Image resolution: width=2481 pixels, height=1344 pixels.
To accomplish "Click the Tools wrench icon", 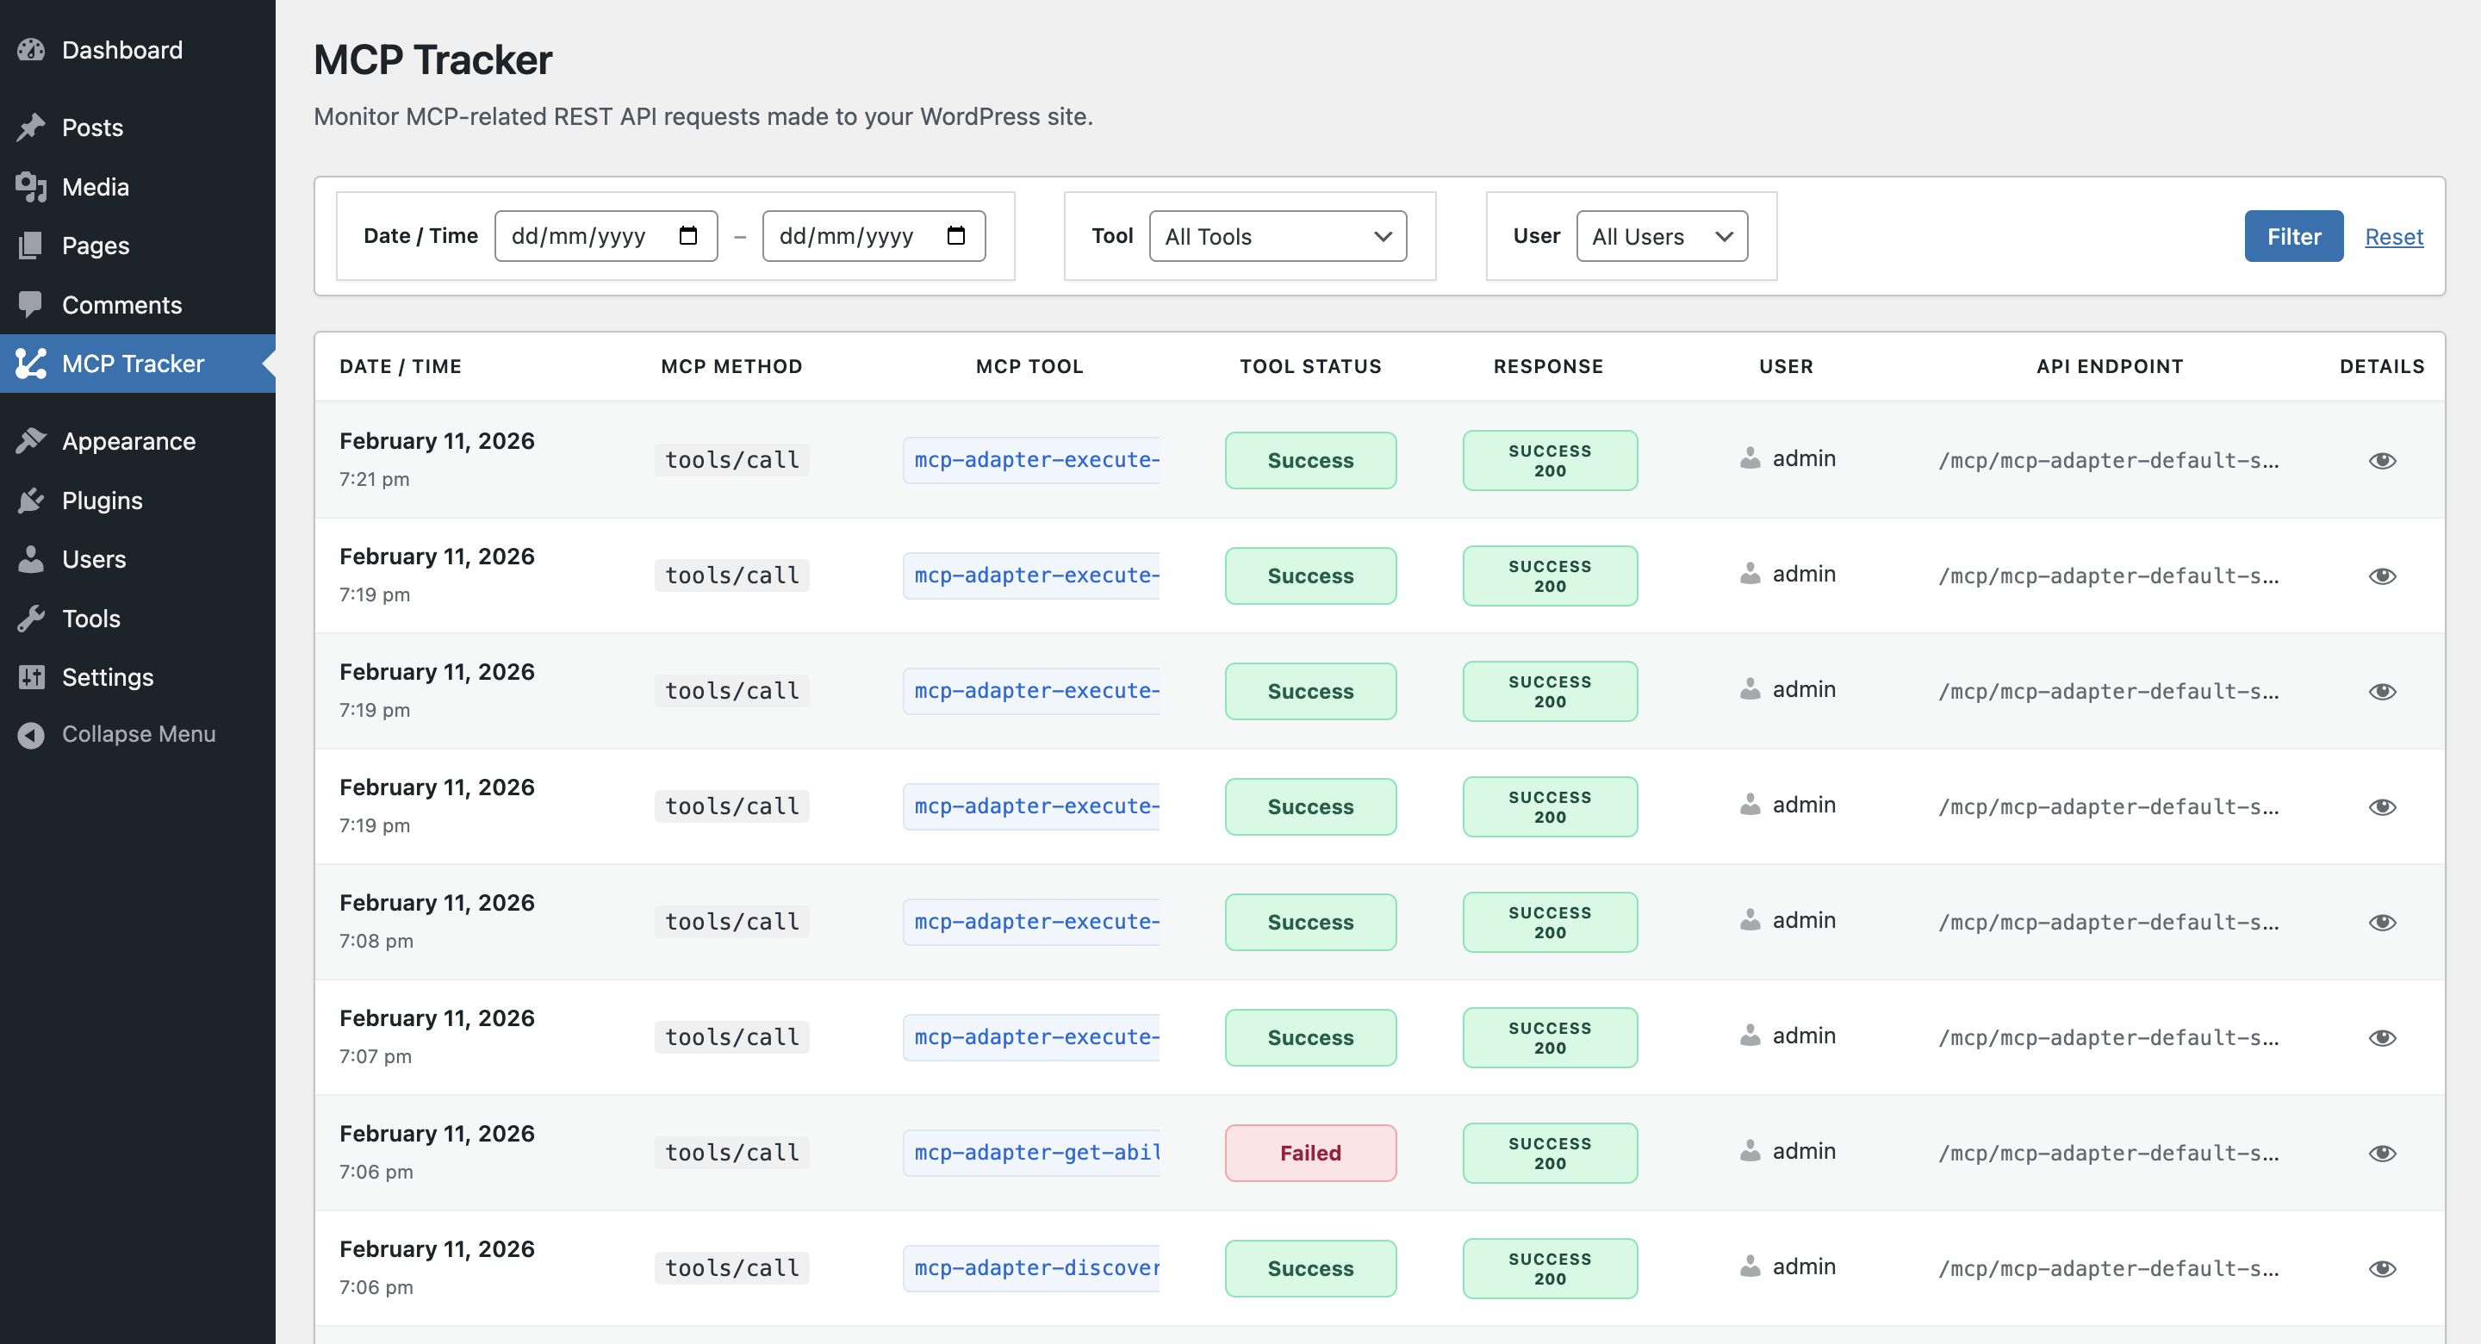I will [31, 619].
